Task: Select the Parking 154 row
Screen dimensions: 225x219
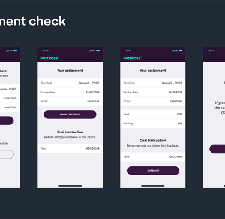Action: coord(153,123)
